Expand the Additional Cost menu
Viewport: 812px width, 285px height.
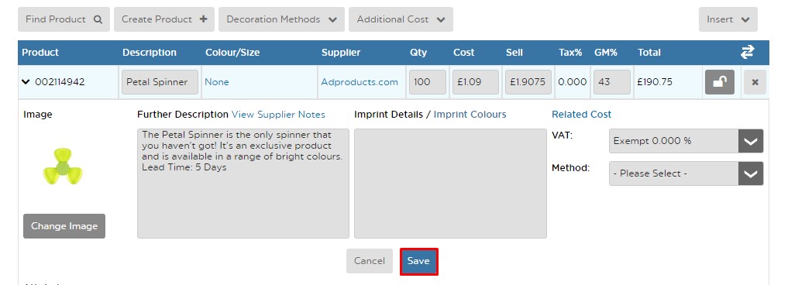coord(401,19)
